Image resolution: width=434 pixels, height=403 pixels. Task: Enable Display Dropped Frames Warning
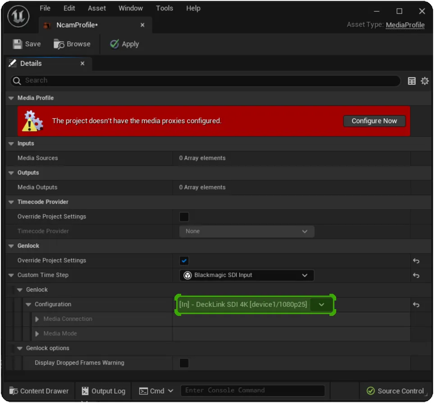[184, 363]
